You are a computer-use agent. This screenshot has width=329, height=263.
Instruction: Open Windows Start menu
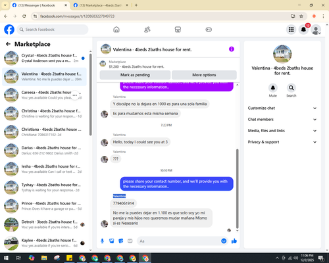pos(6,258)
